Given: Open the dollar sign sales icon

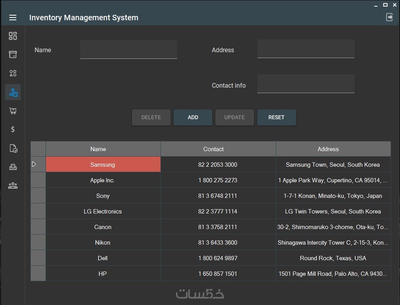Looking at the screenshot, I should tap(13, 129).
